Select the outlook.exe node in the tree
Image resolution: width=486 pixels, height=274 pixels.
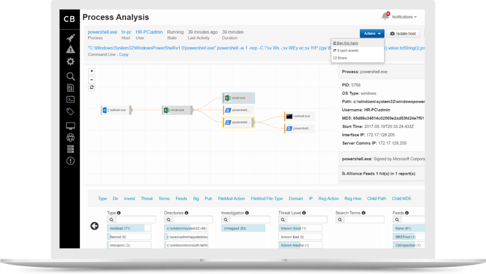(x=115, y=110)
